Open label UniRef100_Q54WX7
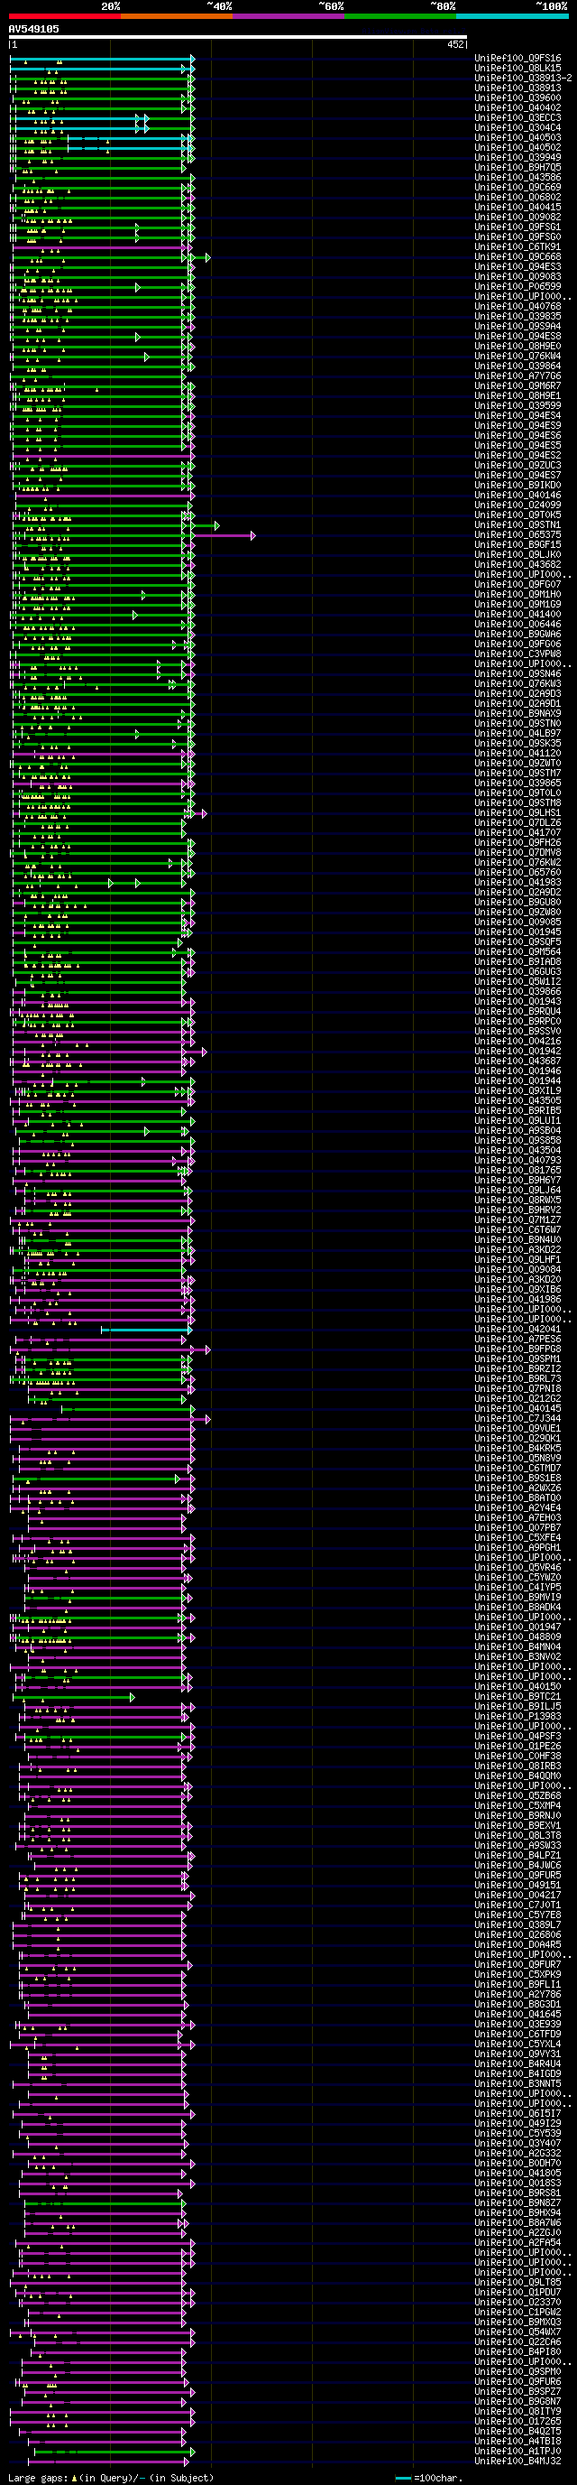The image size is (577, 2485). 517,2332
